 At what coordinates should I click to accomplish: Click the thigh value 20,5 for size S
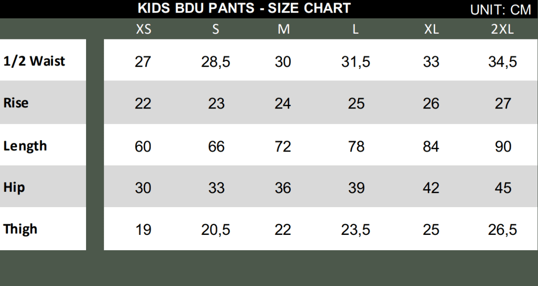coord(216,230)
